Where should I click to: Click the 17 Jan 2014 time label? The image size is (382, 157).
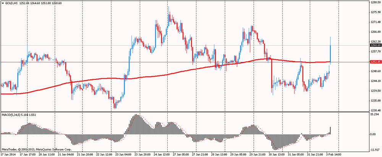(8, 154)
